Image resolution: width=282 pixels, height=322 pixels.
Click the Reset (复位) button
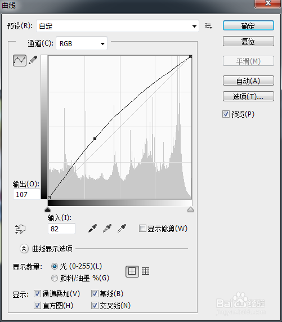pyautogui.click(x=248, y=41)
